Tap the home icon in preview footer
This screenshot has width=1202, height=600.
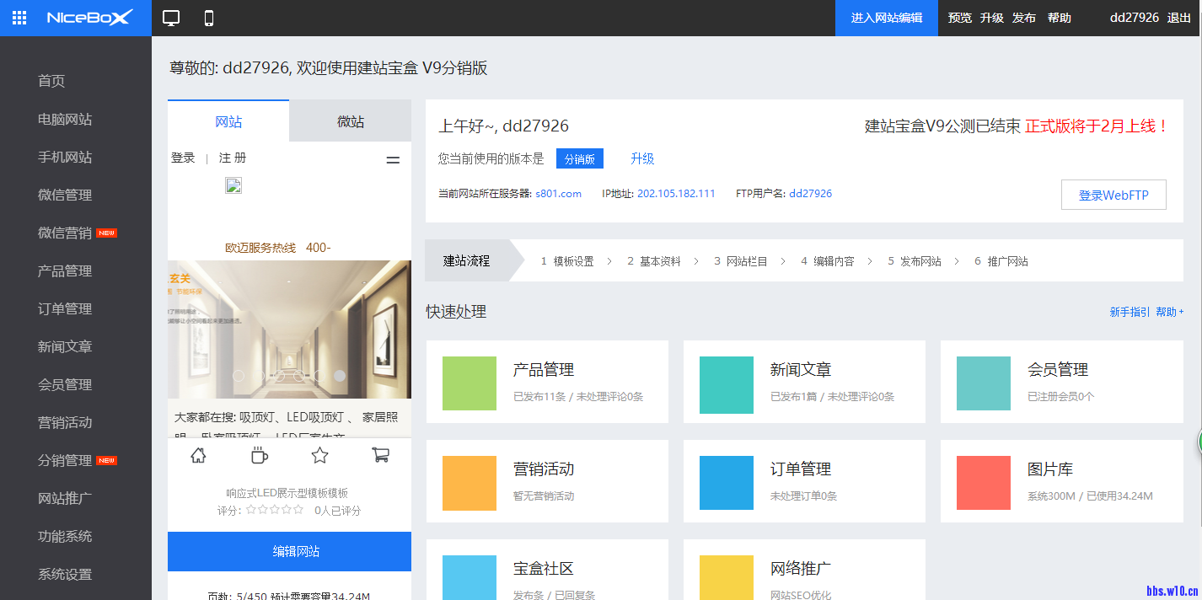[x=198, y=456]
